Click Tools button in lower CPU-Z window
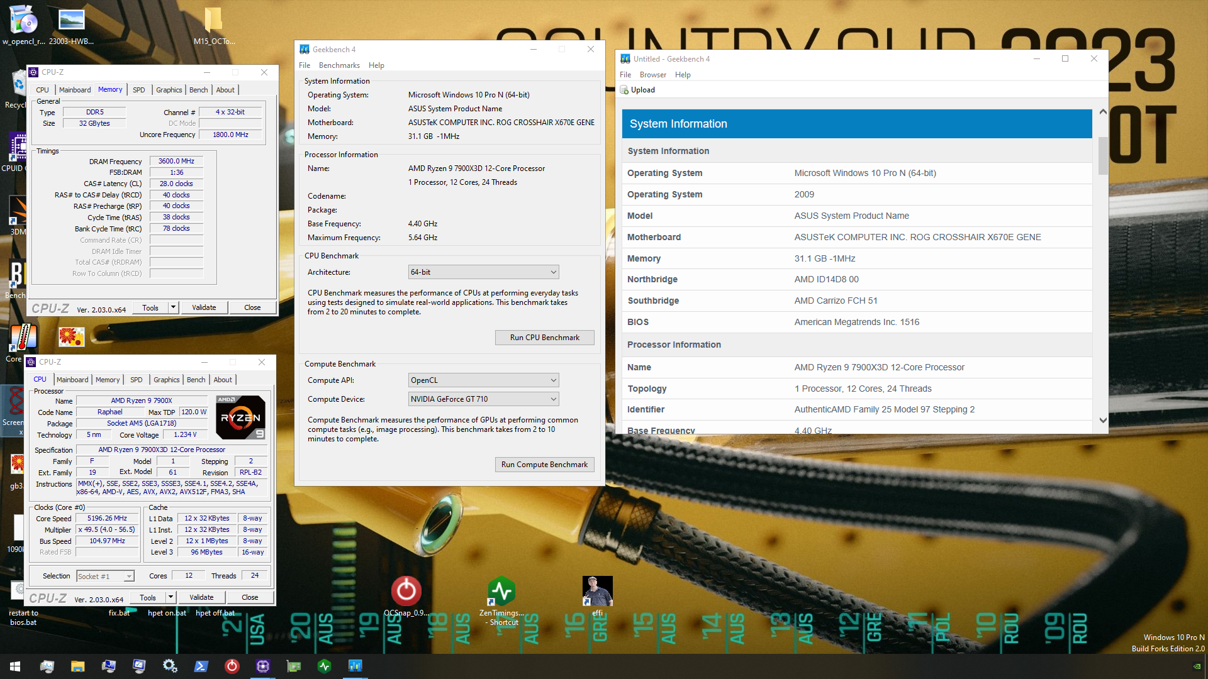1208x679 pixels. (x=148, y=597)
